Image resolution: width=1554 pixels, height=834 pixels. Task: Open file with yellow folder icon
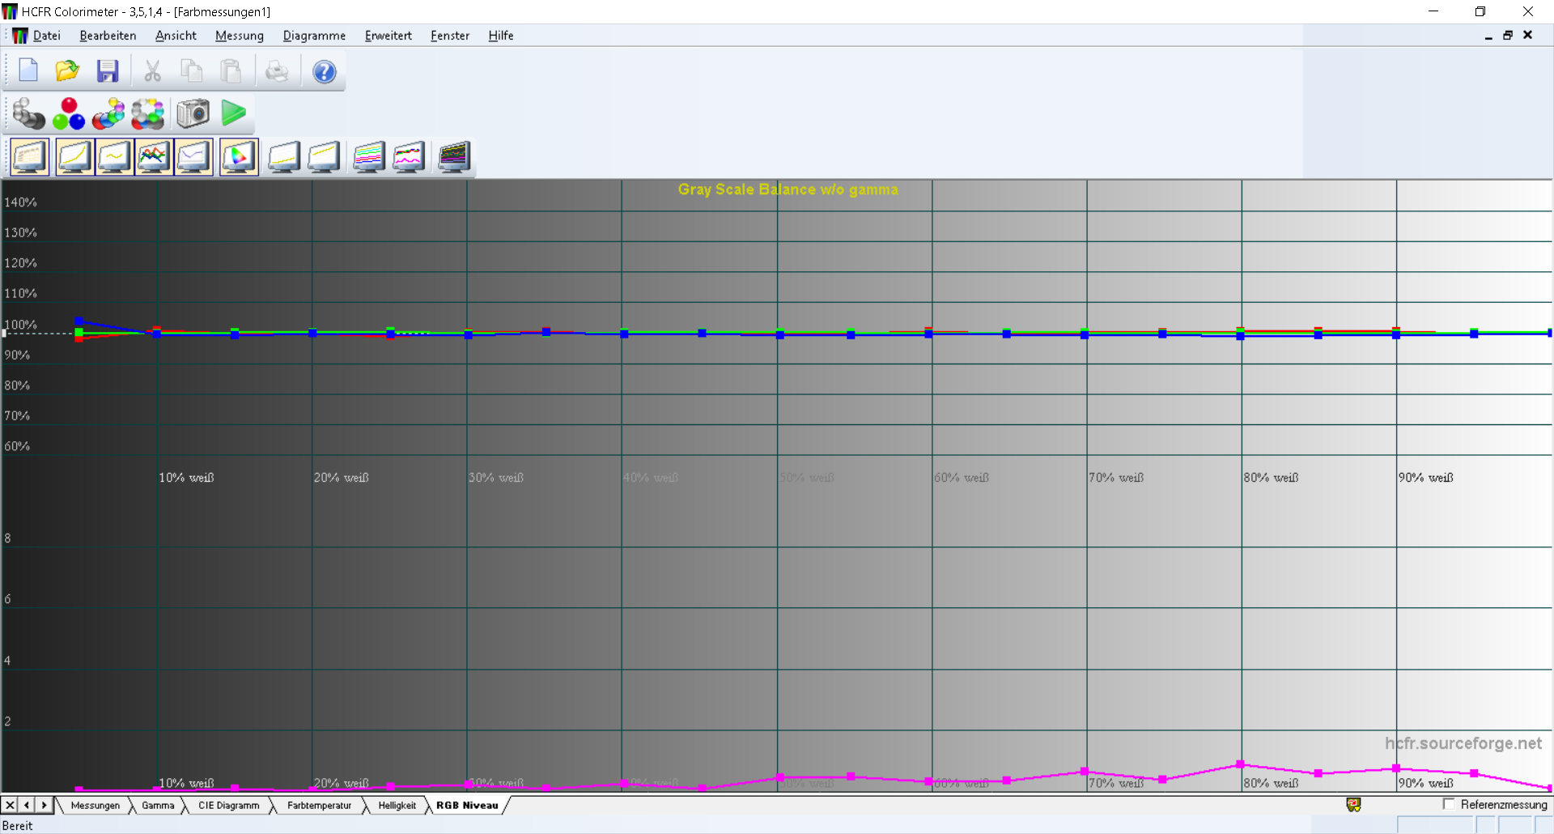pos(67,72)
